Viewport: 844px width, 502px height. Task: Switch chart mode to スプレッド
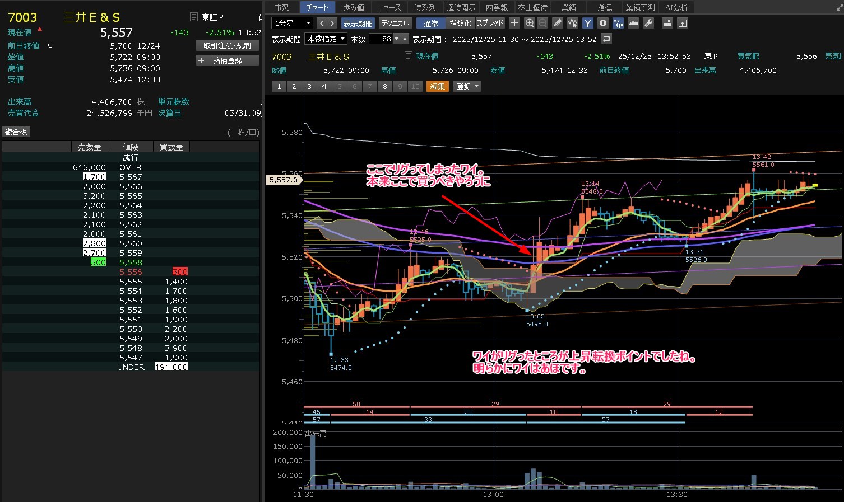tap(490, 23)
